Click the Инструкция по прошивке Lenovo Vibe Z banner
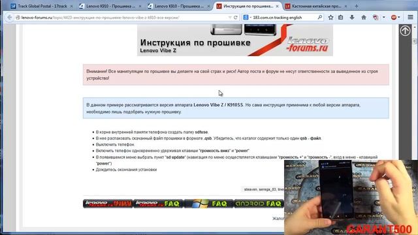Viewport: 418px width, 235px height. pyautogui.click(x=235, y=40)
